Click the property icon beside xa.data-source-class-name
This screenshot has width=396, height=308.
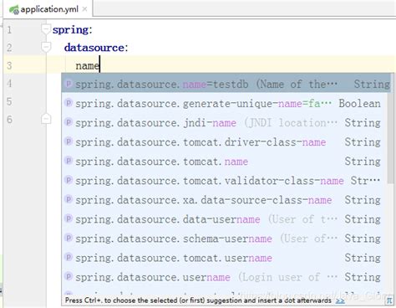point(69,199)
